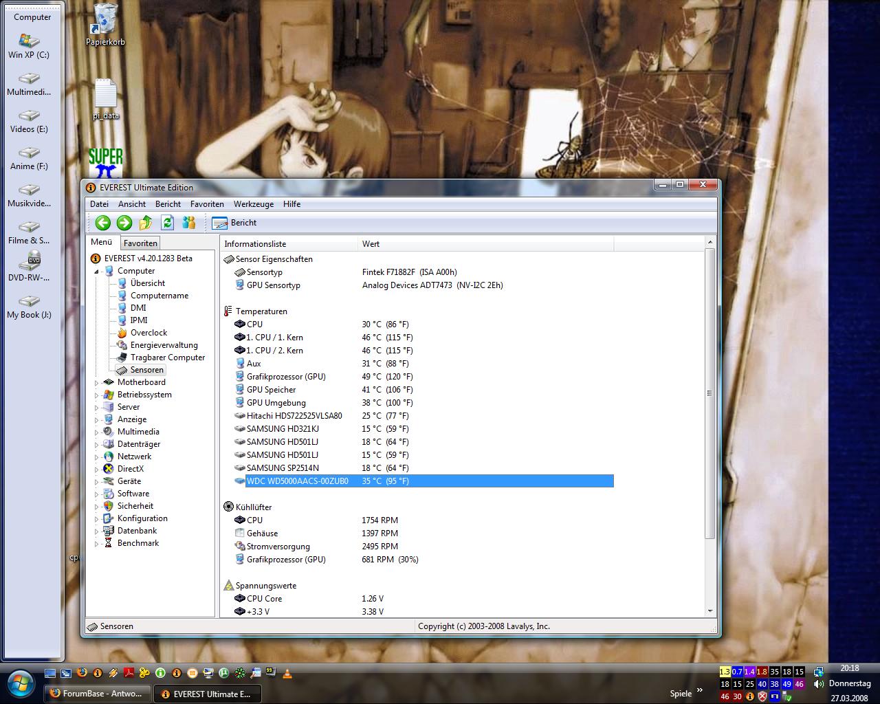Image resolution: width=880 pixels, height=704 pixels.
Task: Open the Hilfe menu
Action: coord(291,204)
